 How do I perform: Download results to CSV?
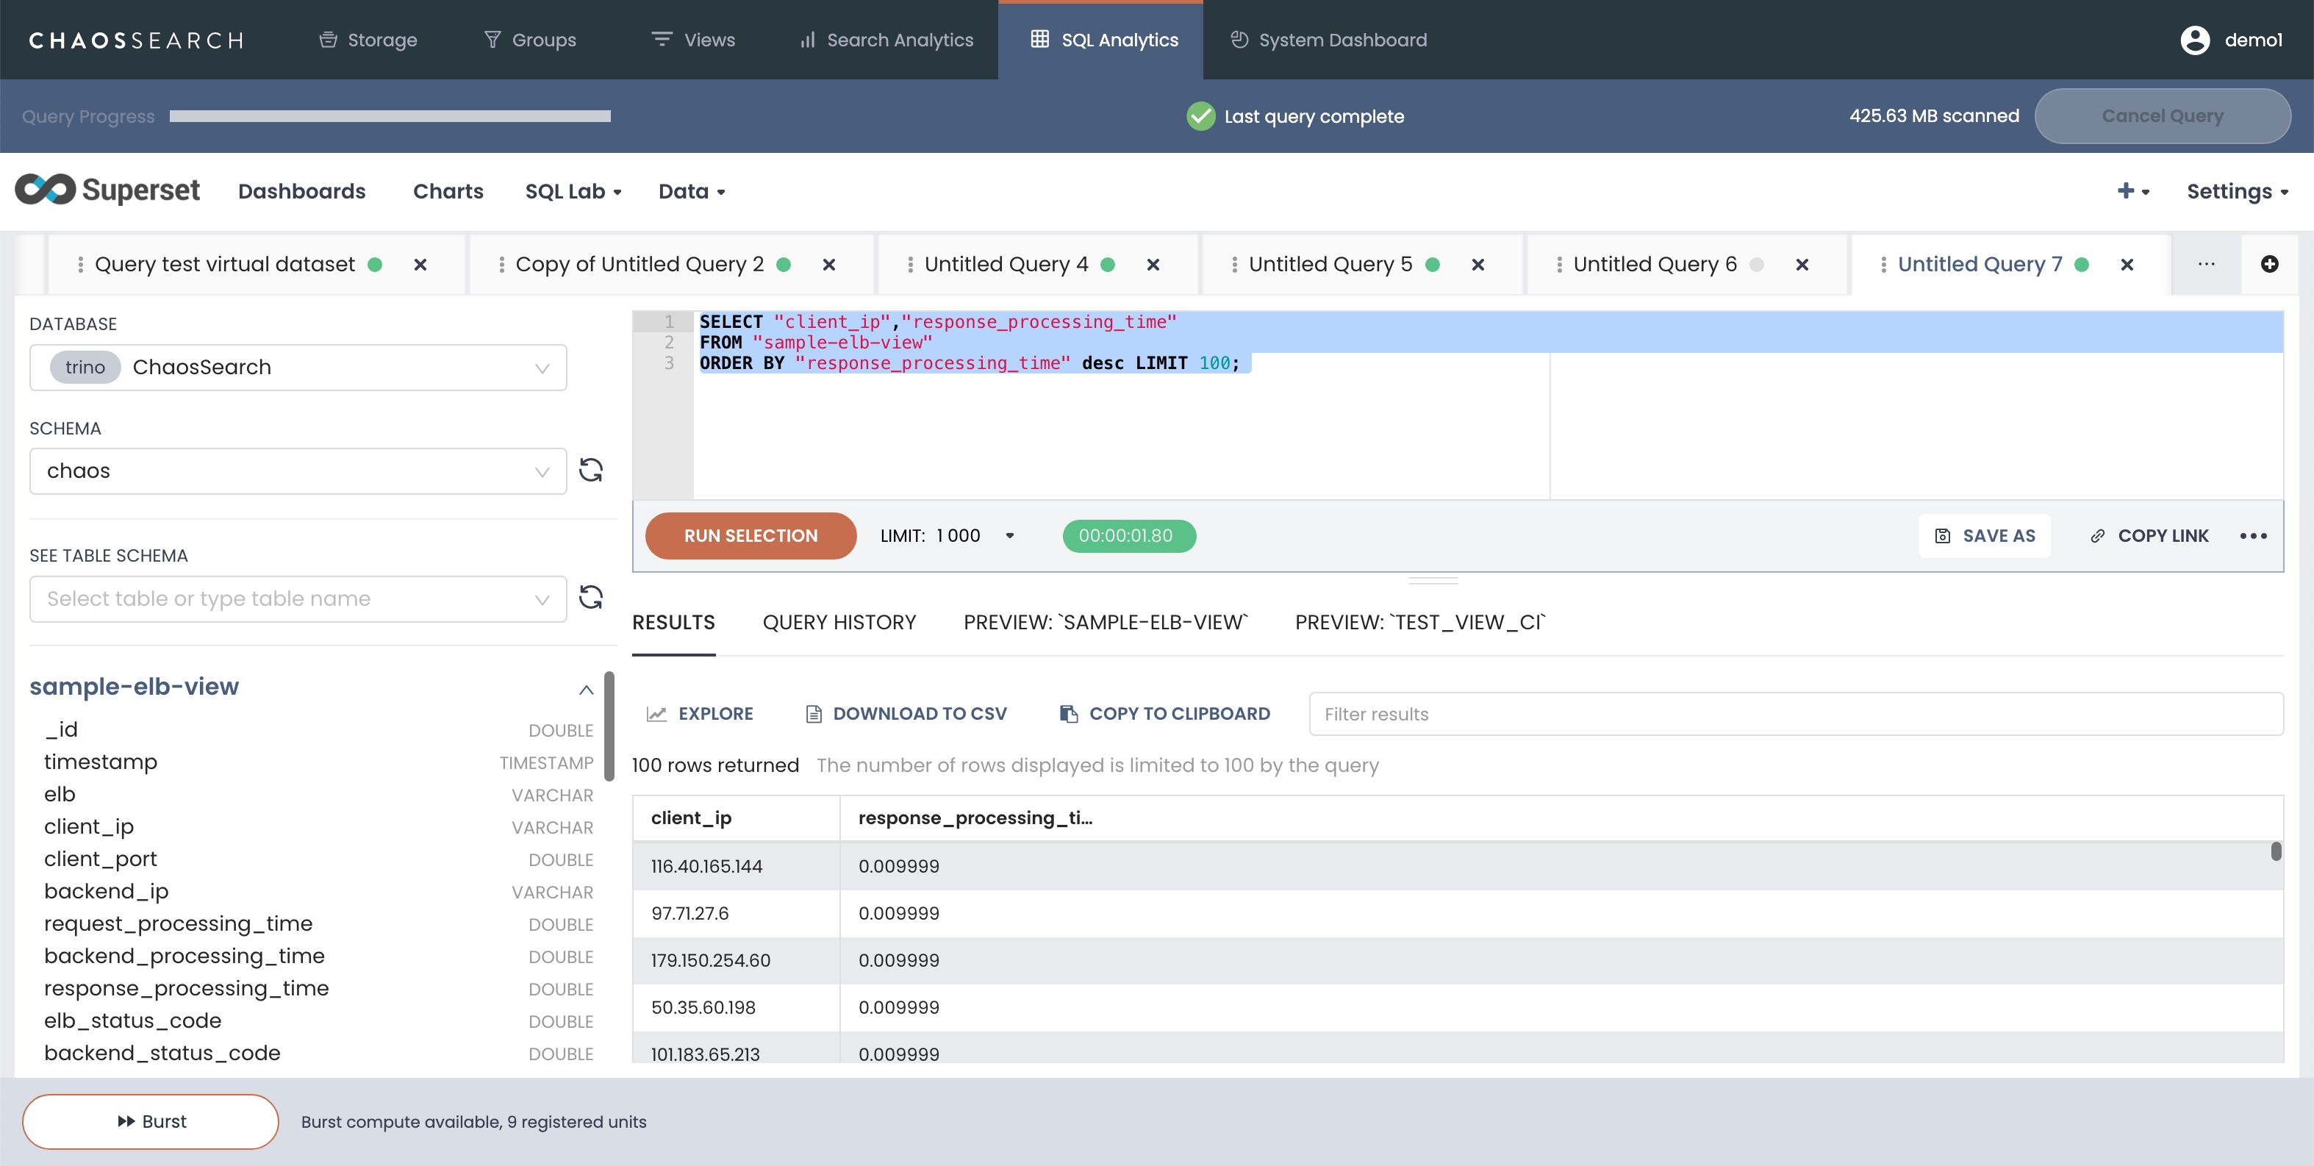pos(906,713)
